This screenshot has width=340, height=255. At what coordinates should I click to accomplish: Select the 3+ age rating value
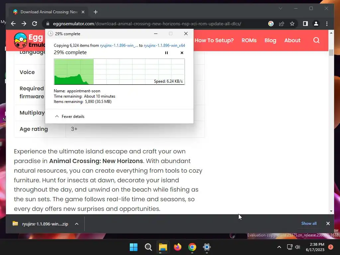click(x=74, y=129)
